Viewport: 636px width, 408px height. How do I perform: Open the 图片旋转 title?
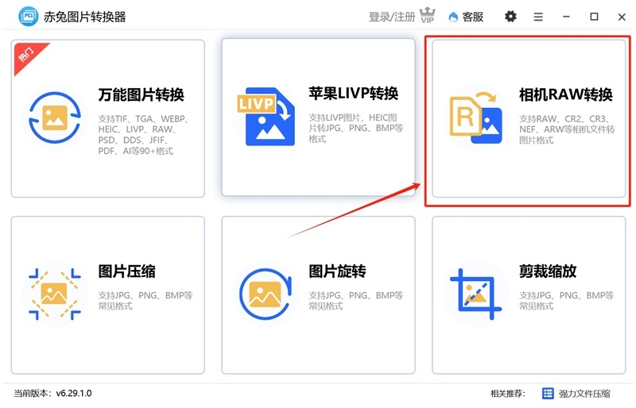tap(337, 271)
